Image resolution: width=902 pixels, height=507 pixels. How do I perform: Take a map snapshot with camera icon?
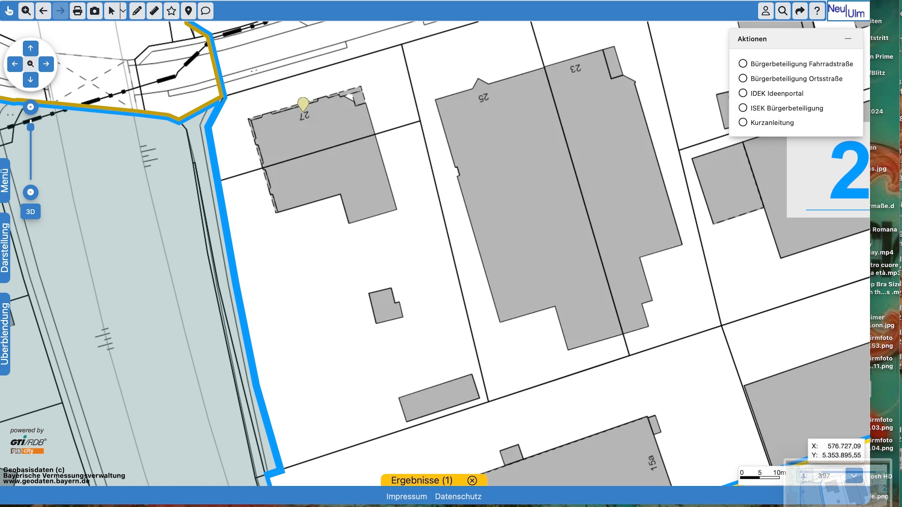coord(95,11)
